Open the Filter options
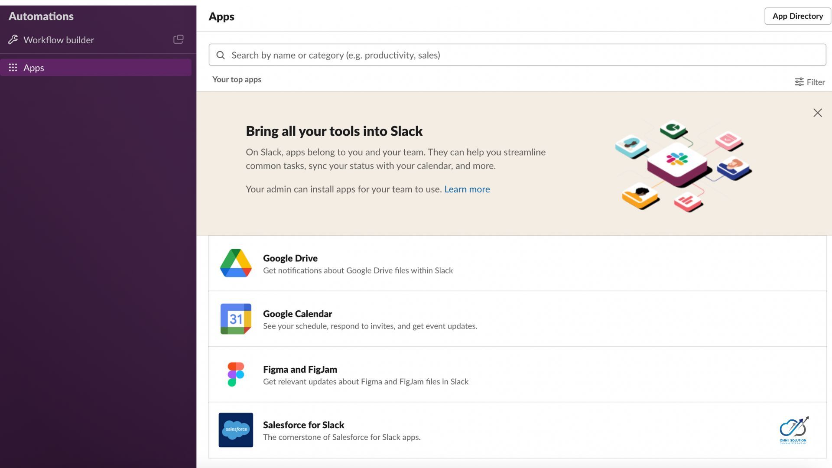832x468 pixels. tap(809, 82)
